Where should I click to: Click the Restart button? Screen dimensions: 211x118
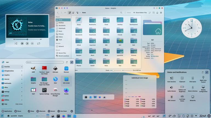(52, 111)
